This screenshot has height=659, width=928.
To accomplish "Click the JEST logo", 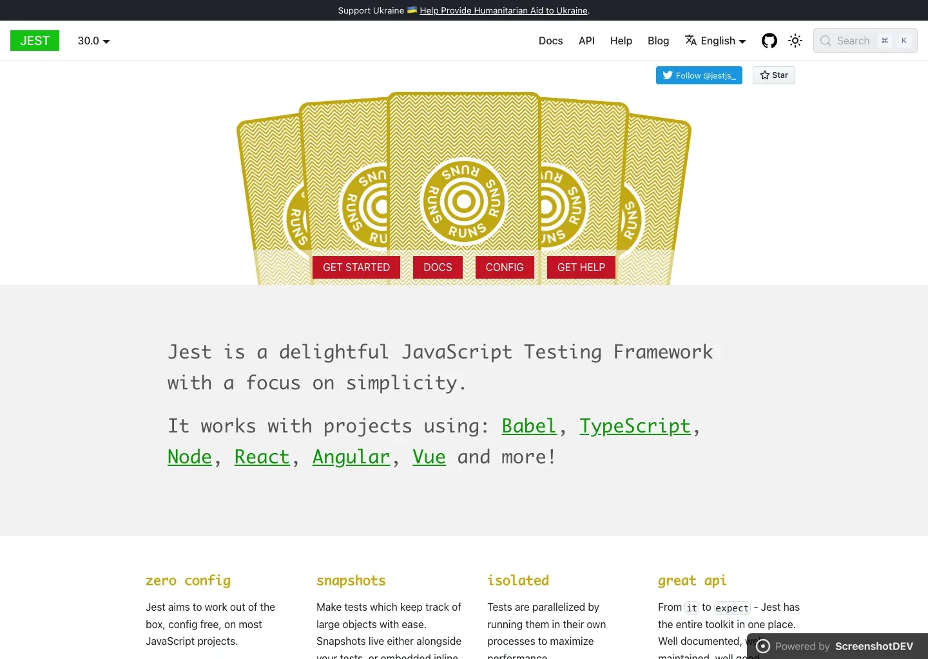I will tap(35, 41).
